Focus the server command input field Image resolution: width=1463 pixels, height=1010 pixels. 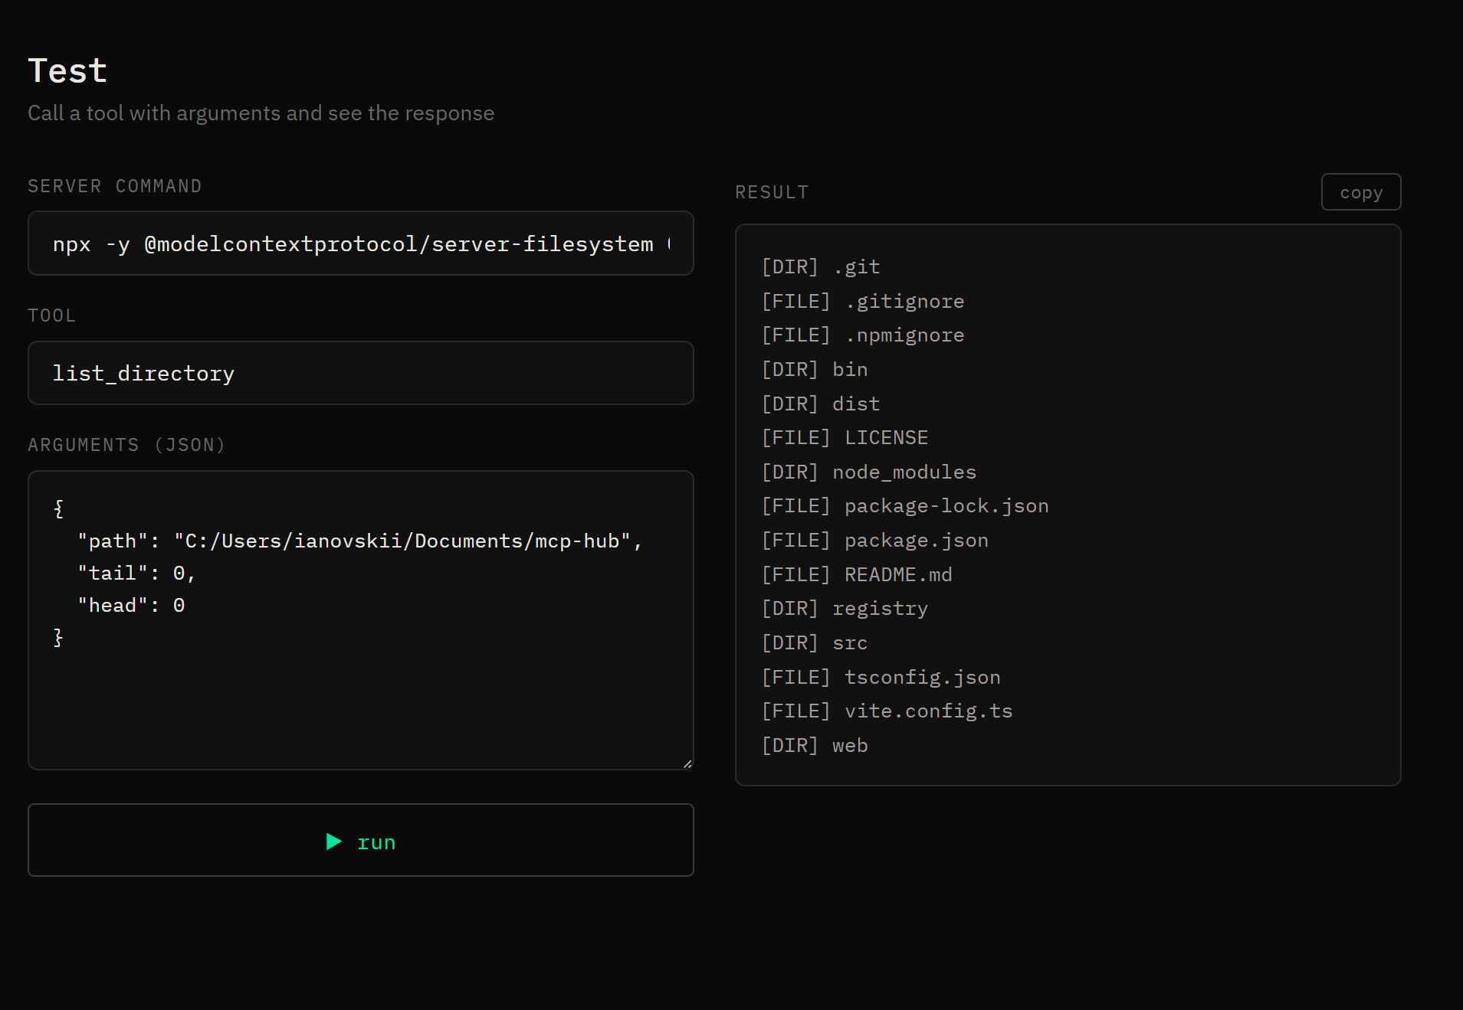tap(361, 244)
